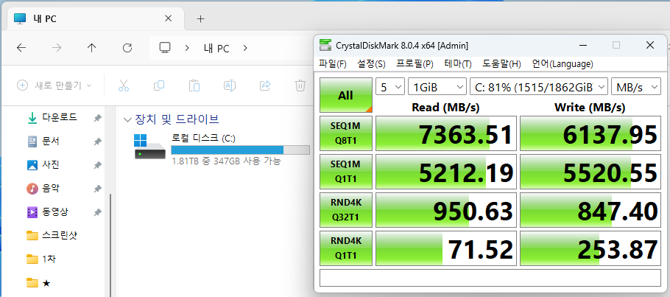670x297 pixels.
Task: Refresh the File Explorer view
Action: coord(127,48)
